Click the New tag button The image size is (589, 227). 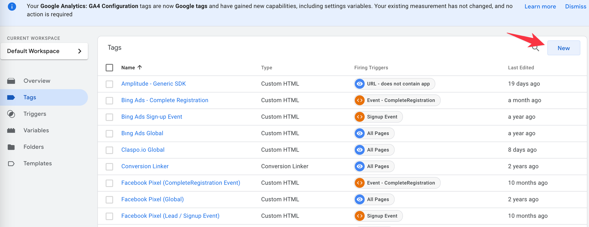coord(564,48)
